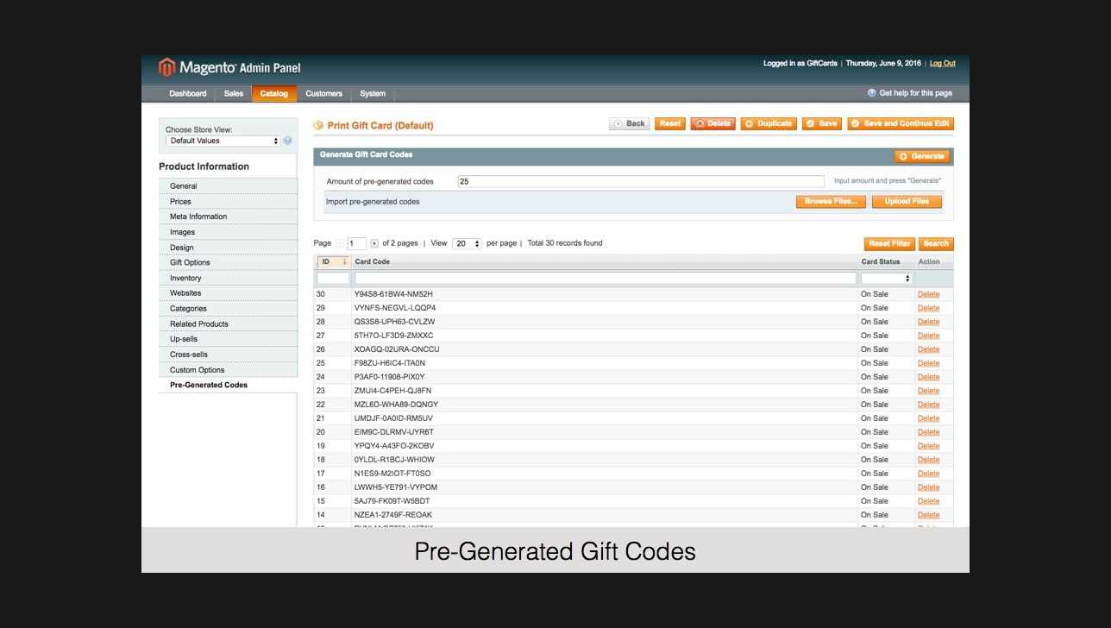Click the ID column sort arrow
Image resolution: width=1111 pixels, height=628 pixels.
pyautogui.click(x=344, y=261)
